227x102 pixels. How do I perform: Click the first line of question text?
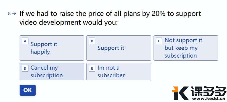[x=110, y=14]
